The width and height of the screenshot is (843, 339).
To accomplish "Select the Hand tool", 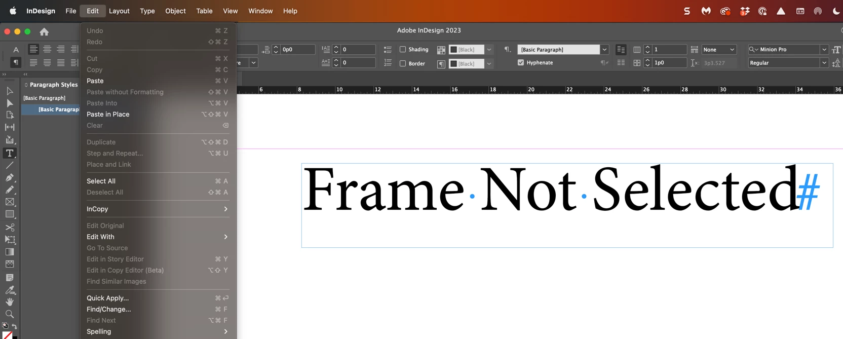I will click(10, 302).
